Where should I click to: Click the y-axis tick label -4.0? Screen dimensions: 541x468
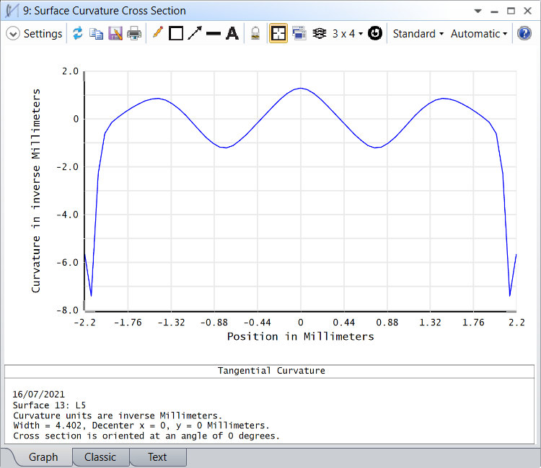point(67,215)
